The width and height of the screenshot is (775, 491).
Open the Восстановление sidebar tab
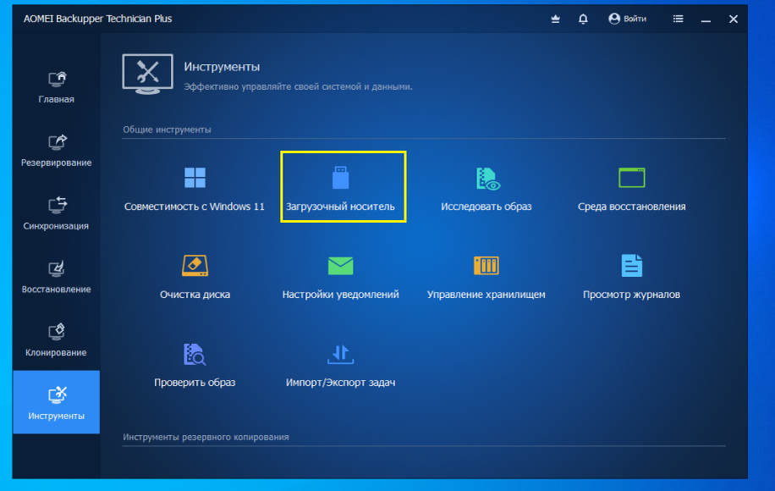(x=57, y=277)
